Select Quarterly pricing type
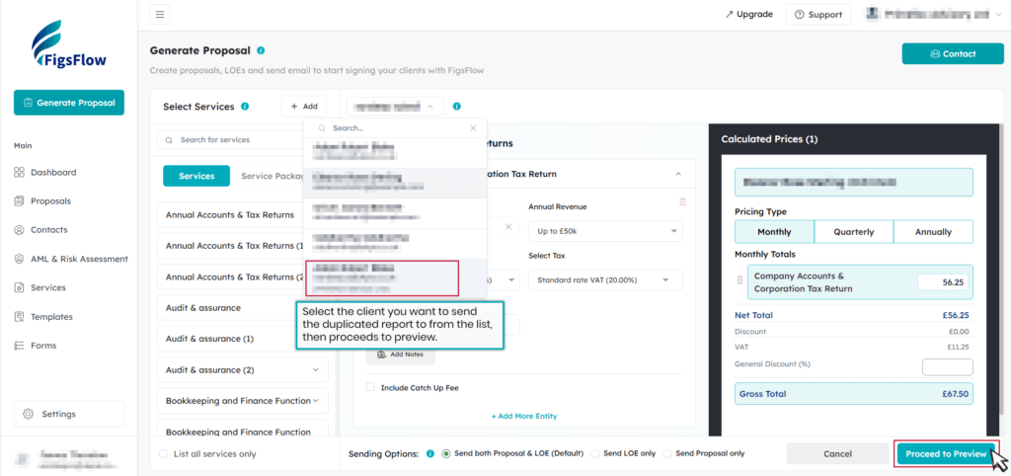The height and width of the screenshot is (476, 1011). pyautogui.click(x=854, y=231)
